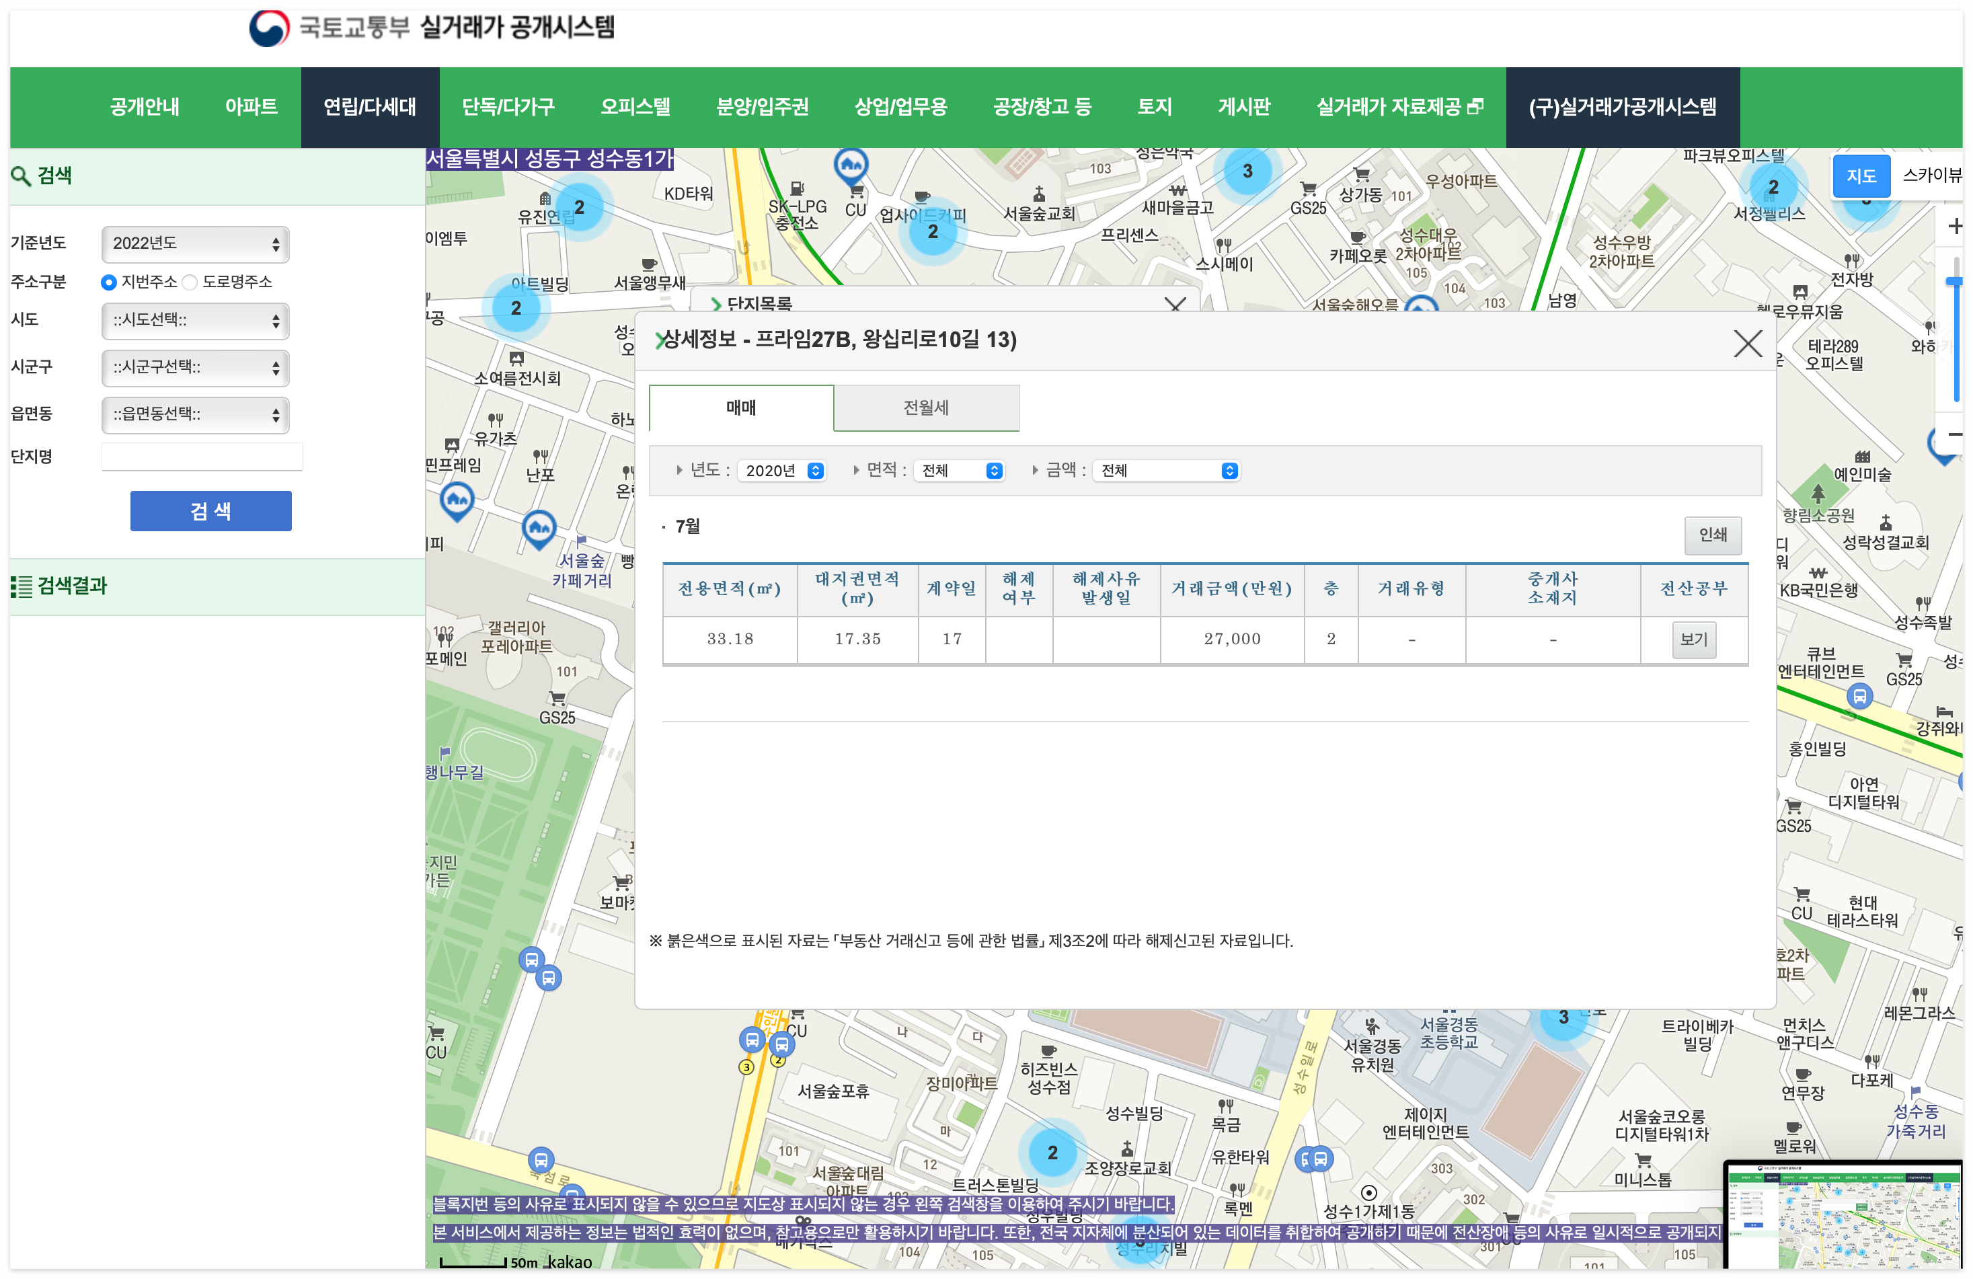Open the 시군구선택 dropdown

[195, 367]
